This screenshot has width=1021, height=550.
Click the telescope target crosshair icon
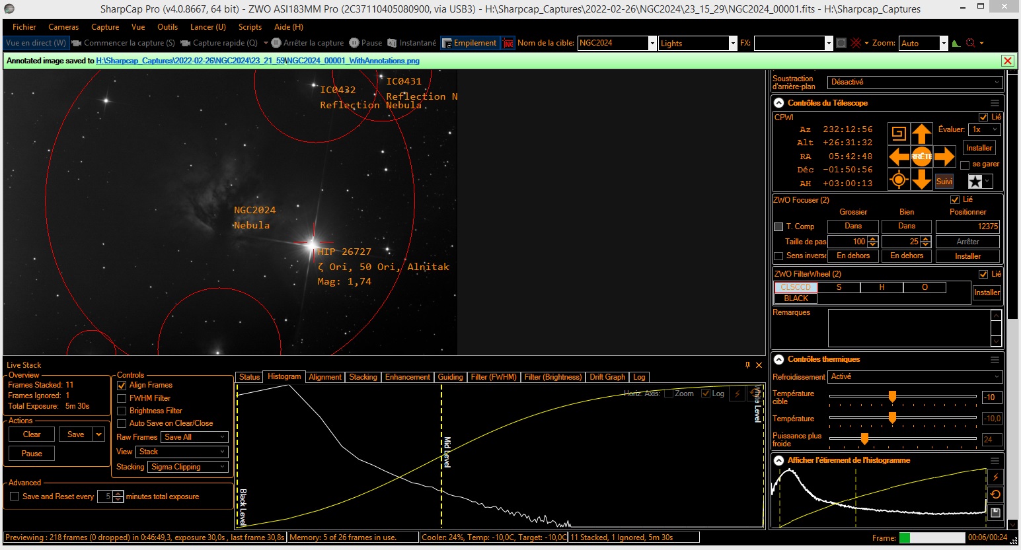coord(898,180)
